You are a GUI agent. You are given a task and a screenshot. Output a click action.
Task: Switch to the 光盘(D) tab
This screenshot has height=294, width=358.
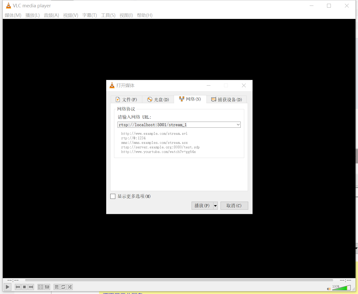(x=158, y=99)
